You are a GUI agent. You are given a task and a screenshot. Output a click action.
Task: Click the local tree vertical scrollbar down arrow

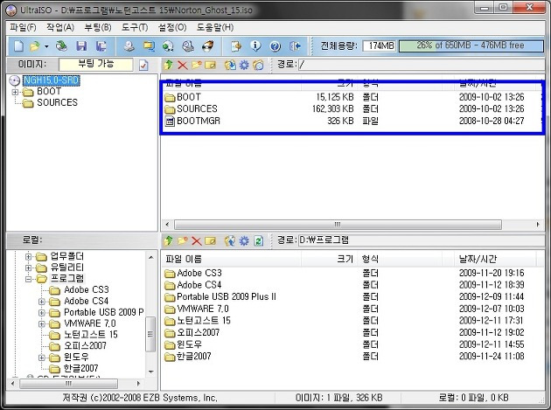[x=151, y=372]
